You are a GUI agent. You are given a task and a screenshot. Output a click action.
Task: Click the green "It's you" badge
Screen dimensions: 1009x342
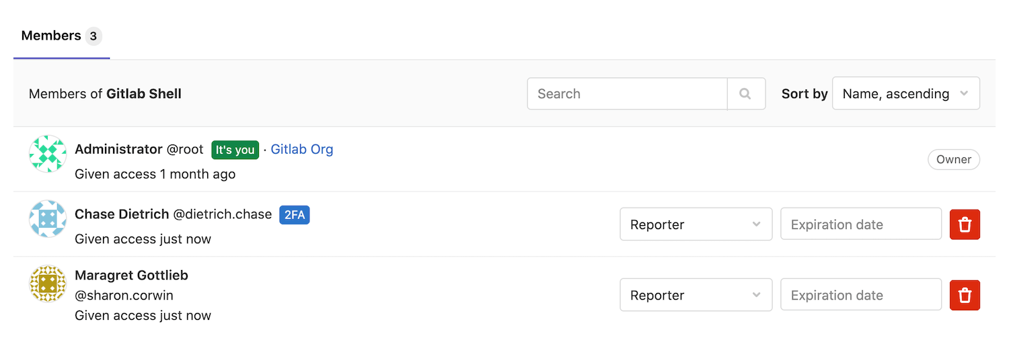tap(235, 150)
